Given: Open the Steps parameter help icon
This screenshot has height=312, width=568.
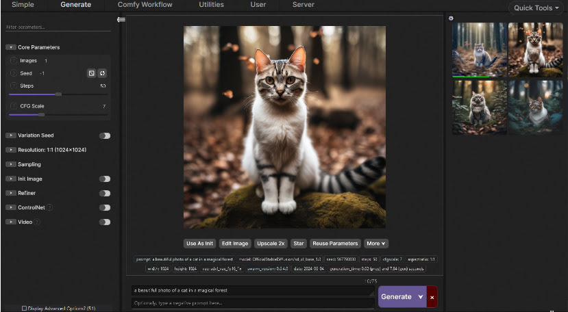Looking at the screenshot, I should tap(14, 86).
